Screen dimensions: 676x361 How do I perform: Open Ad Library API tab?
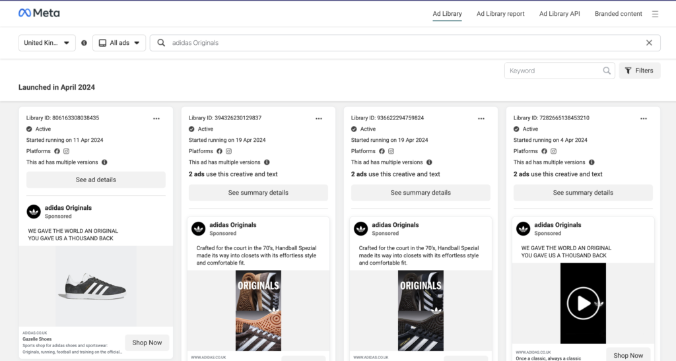click(x=560, y=14)
